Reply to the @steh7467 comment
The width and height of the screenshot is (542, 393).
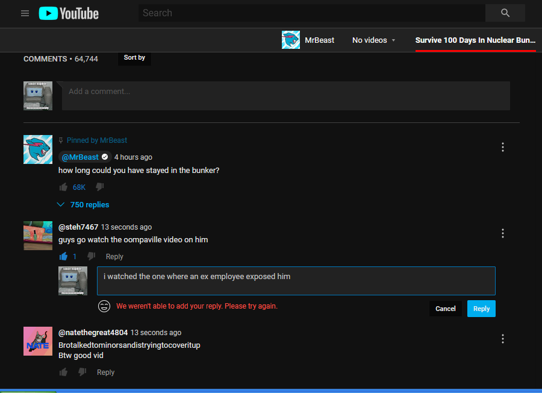point(114,257)
